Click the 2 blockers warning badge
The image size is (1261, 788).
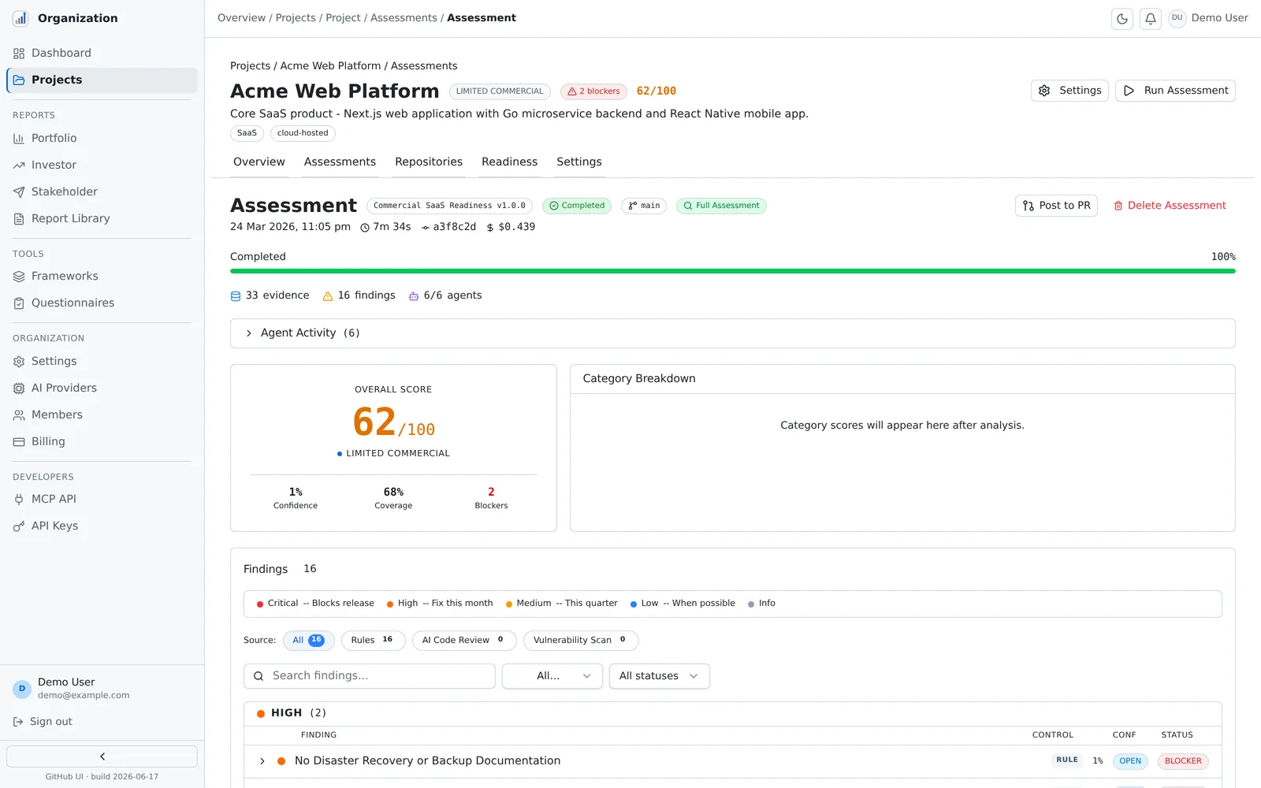click(x=594, y=91)
